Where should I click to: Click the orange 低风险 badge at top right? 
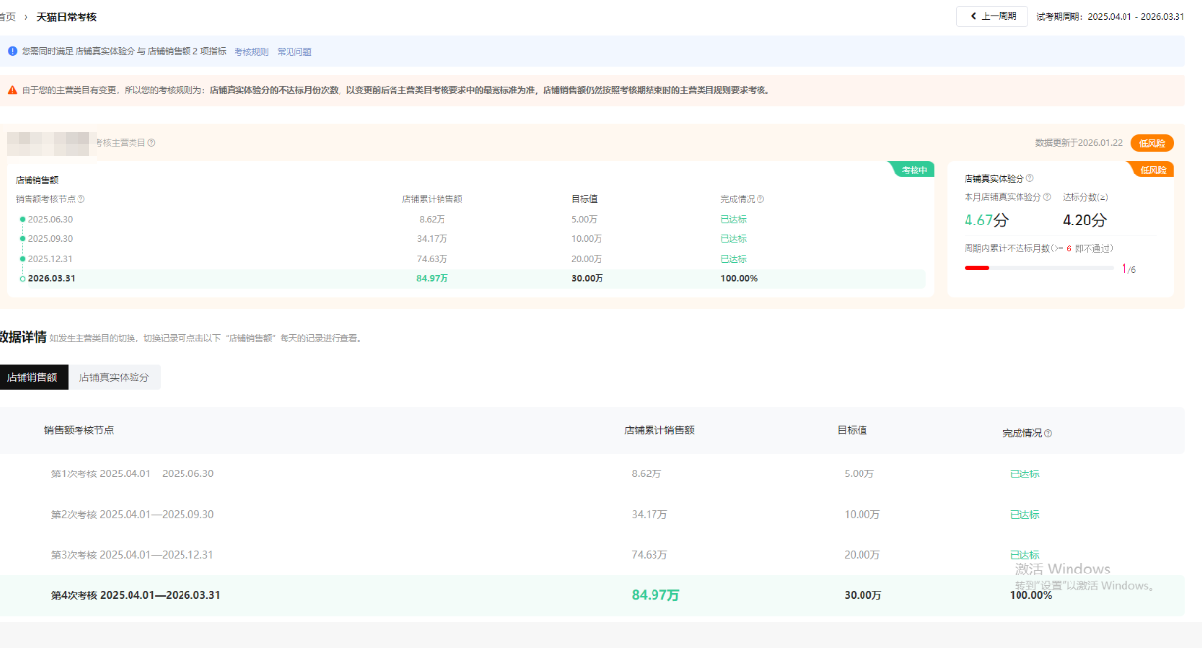pyautogui.click(x=1151, y=143)
